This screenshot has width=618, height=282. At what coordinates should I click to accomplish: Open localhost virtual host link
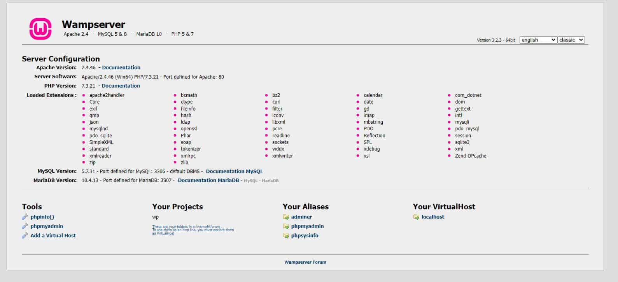click(432, 217)
